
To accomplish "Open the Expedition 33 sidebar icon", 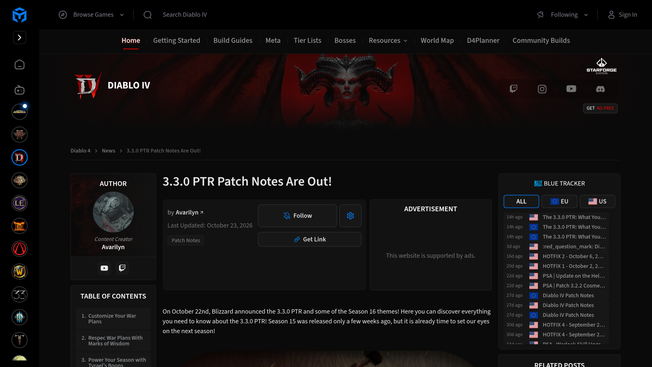I will tap(19, 294).
